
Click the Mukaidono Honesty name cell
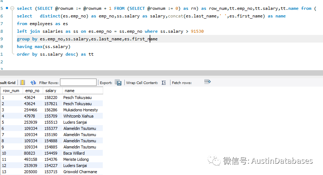click(80, 110)
